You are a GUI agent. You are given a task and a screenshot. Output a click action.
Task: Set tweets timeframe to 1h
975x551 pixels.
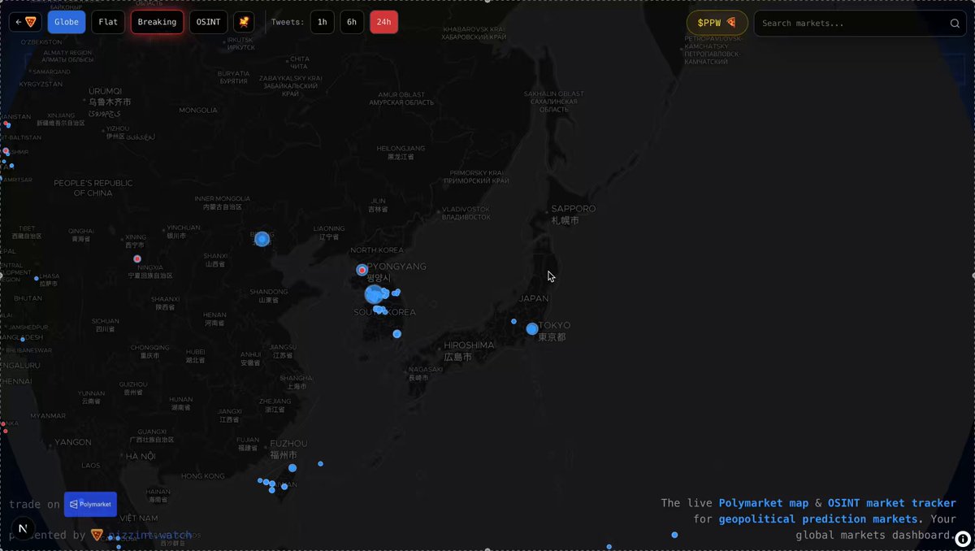click(x=323, y=22)
